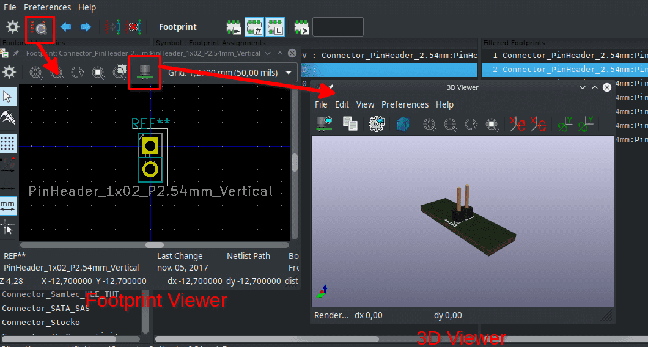Copy 3D image to clipboard icon
Screen dimensions: 648x347
pos(350,124)
